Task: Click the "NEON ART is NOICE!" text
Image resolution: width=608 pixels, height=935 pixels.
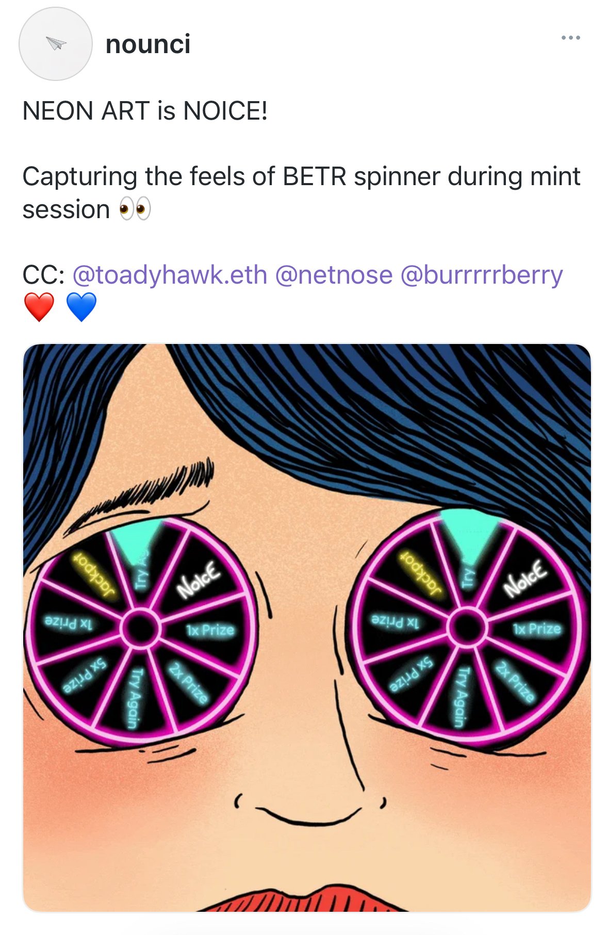Action: pos(145,111)
